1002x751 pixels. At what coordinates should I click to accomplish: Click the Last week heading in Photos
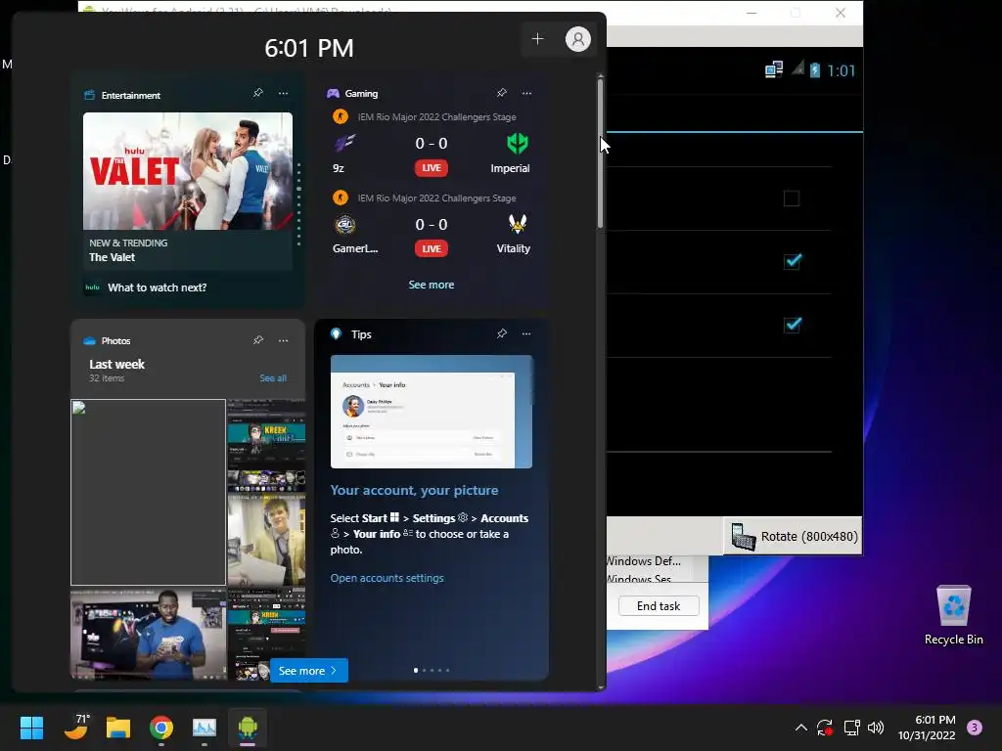117,364
